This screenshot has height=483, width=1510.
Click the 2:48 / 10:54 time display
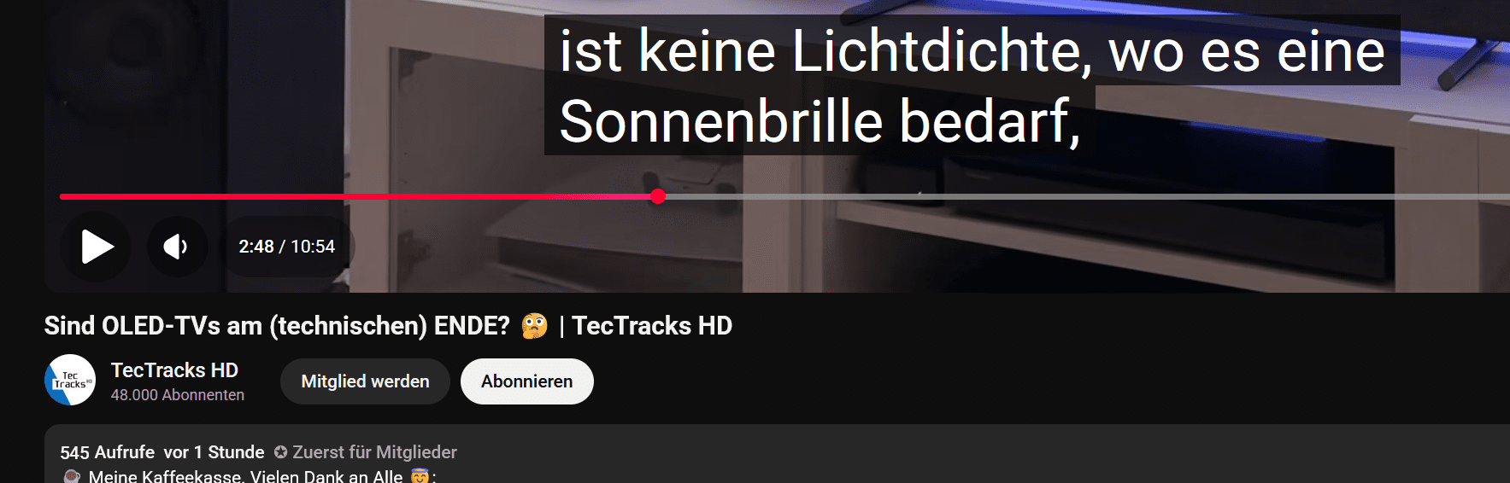[287, 247]
